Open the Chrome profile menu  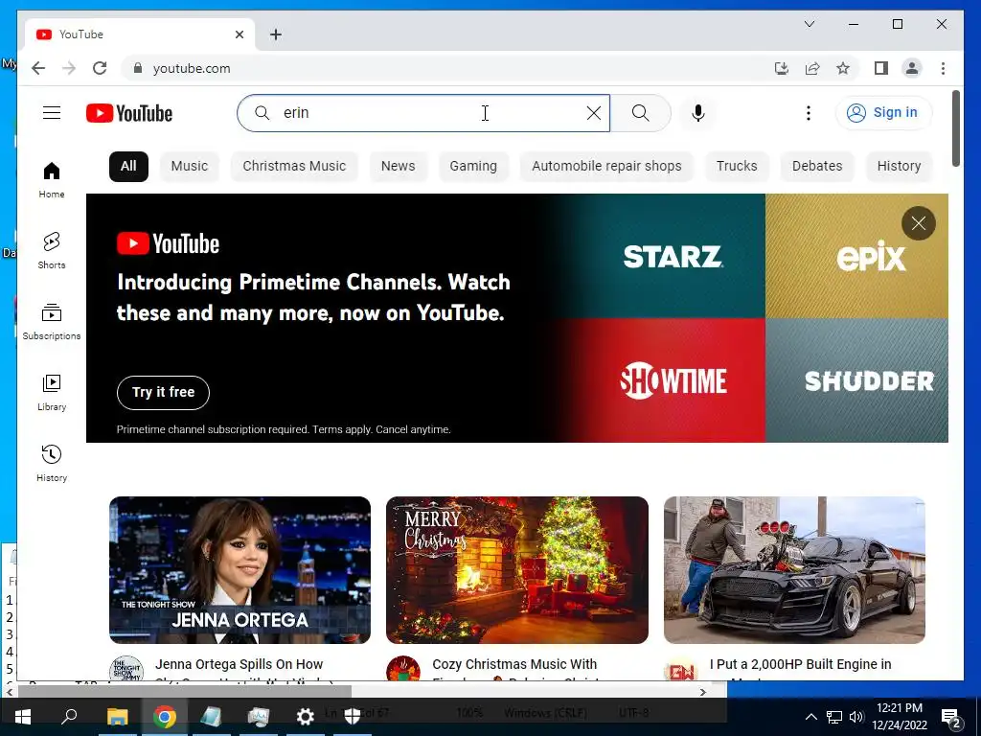[x=912, y=68]
